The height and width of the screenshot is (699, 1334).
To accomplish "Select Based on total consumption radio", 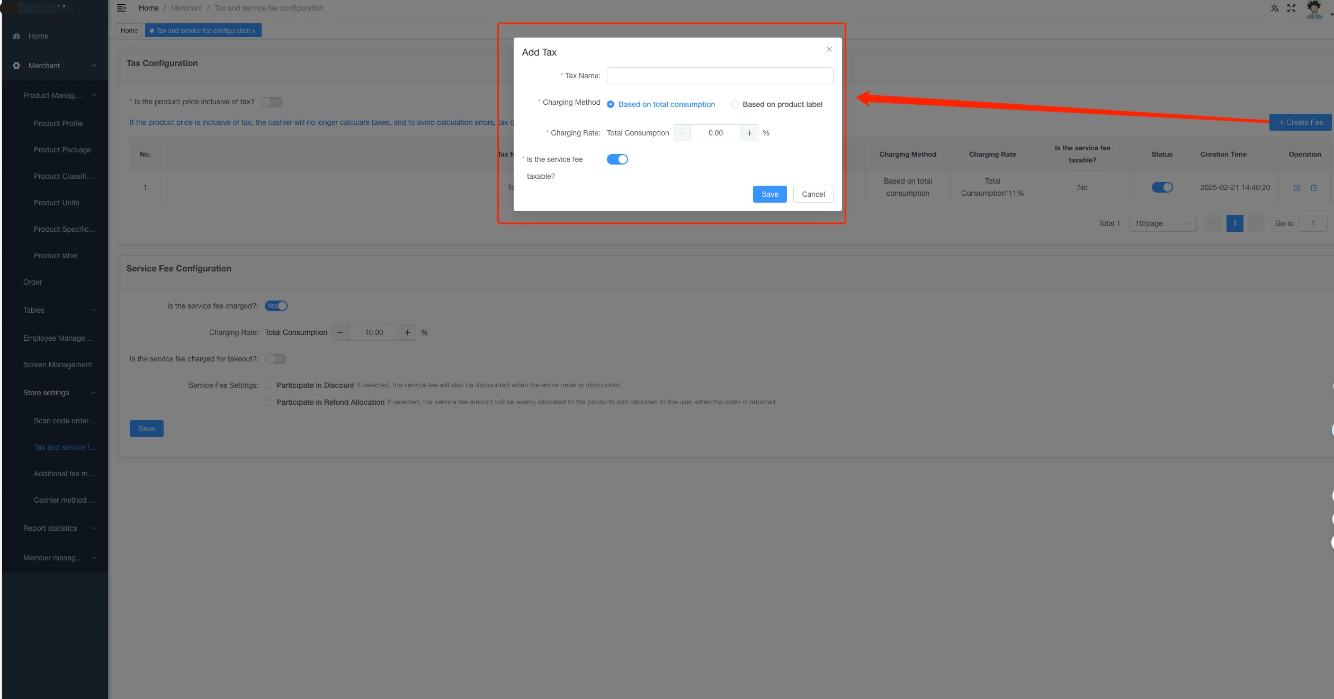I will [x=611, y=104].
